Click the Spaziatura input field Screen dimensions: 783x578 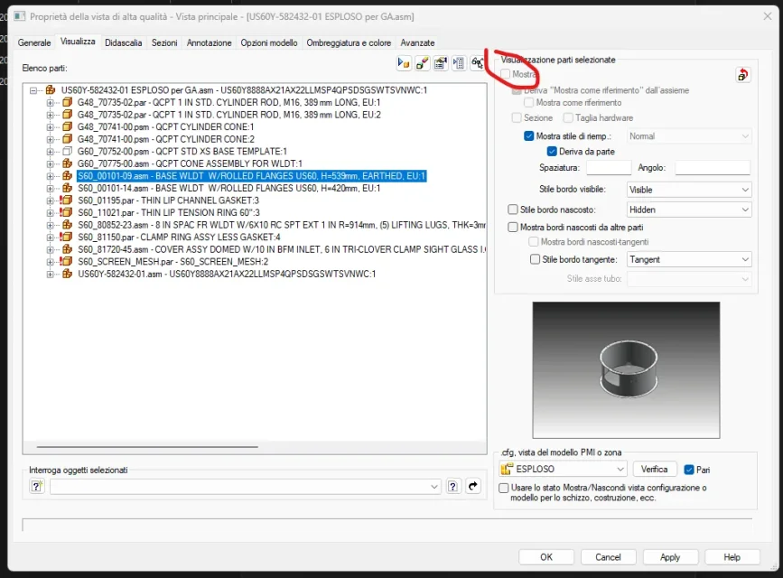click(x=609, y=168)
